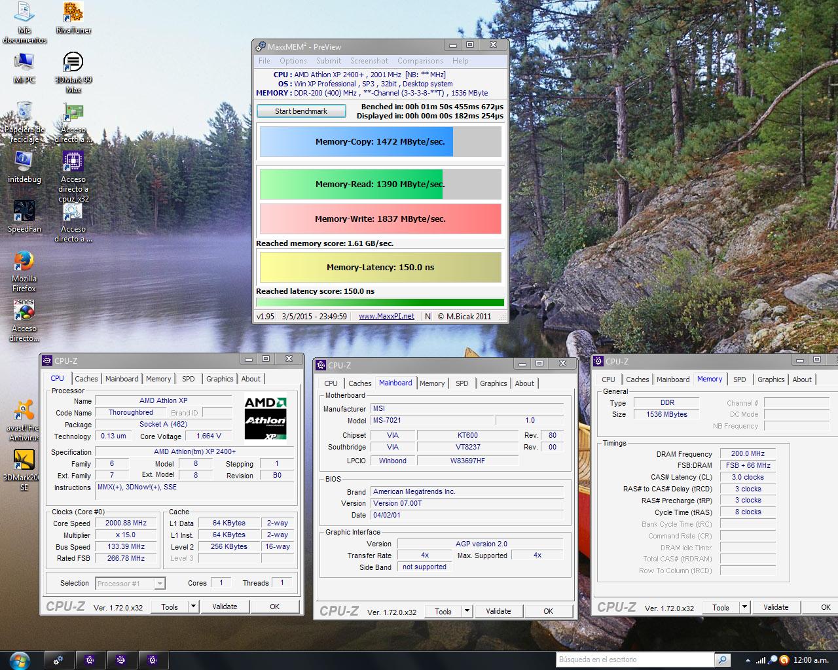Switch to Memory tab in middle CPU-Z
This screenshot has height=670, width=838.
point(432,383)
